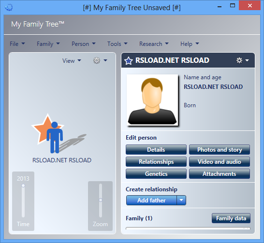Click the star icon beside RSLOAD.NET RSLOAD header
Viewport: 264px width, 243px height.
pyautogui.click(x=129, y=61)
